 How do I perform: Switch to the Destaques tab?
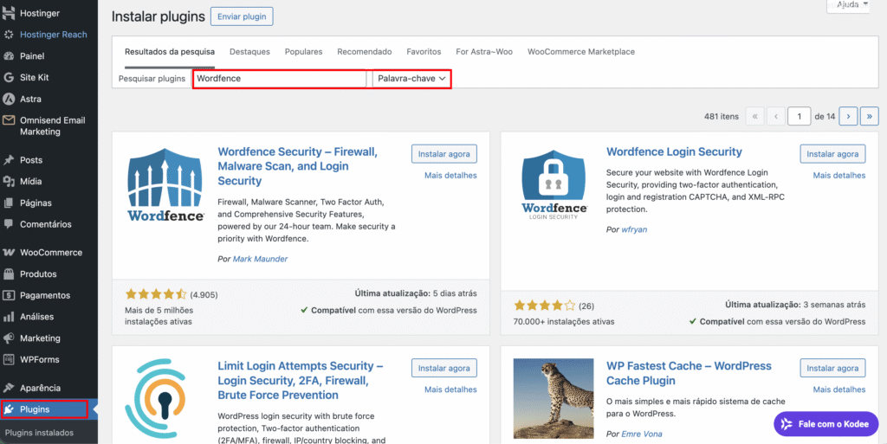pos(249,51)
